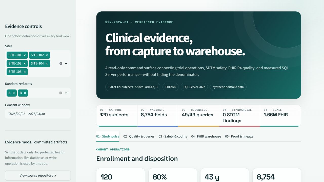The width and height of the screenshot is (324, 182).
Task: Click the Randomized arms label
Action: coord(18,84)
